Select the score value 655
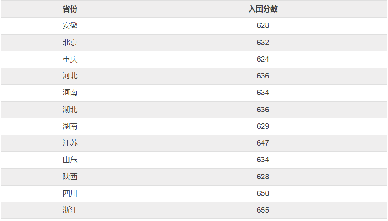The height and width of the screenshot is (221, 388). point(263,210)
